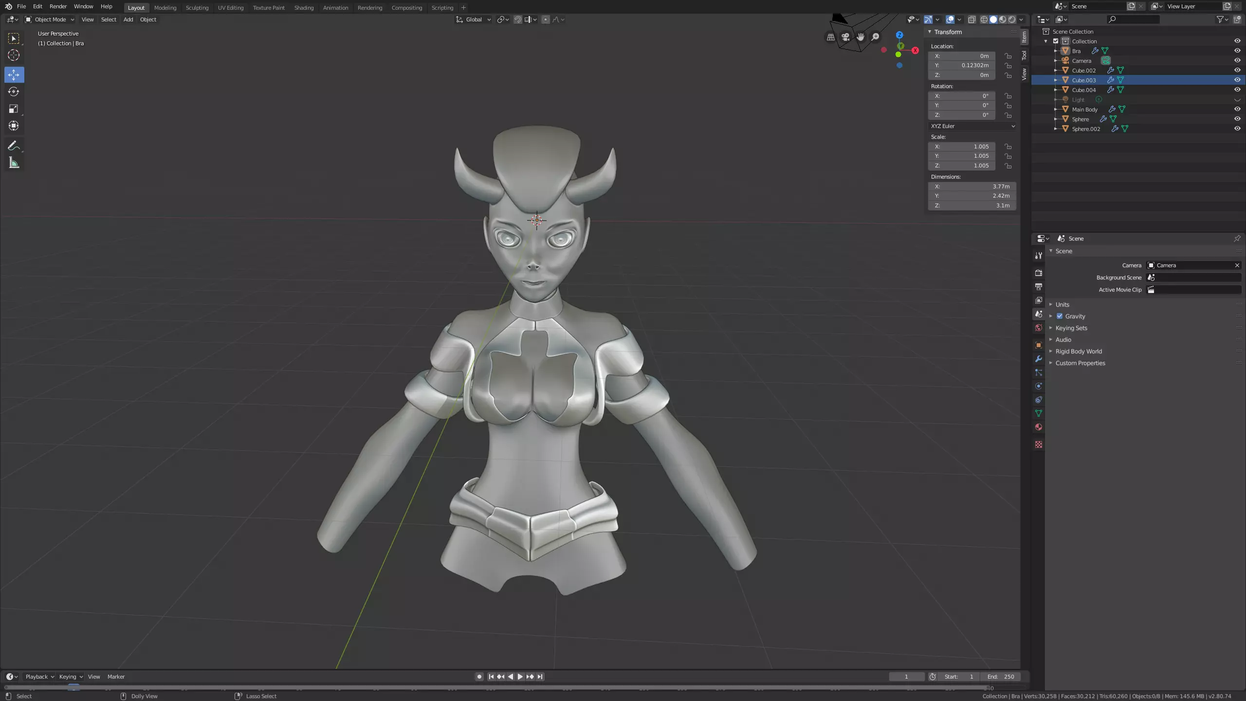Open the Object Mode dropdown
Screen dimensions: 1246x701
49,19
